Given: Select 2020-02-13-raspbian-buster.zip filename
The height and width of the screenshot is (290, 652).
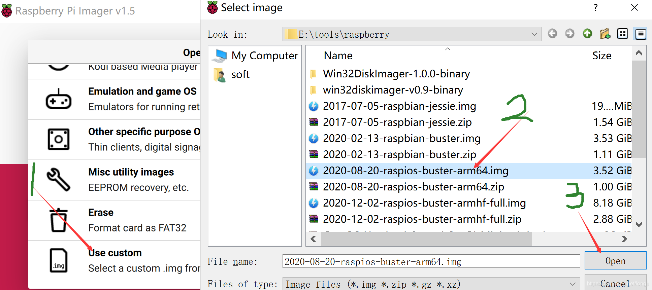Looking at the screenshot, I should (399, 154).
